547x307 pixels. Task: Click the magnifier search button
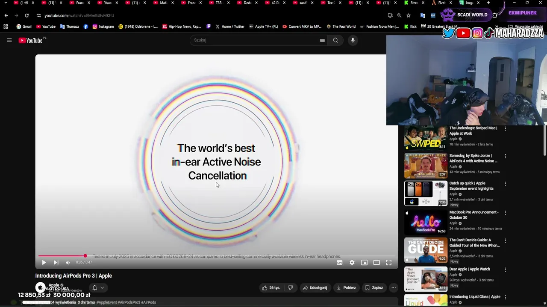click(x=335, y=40)
